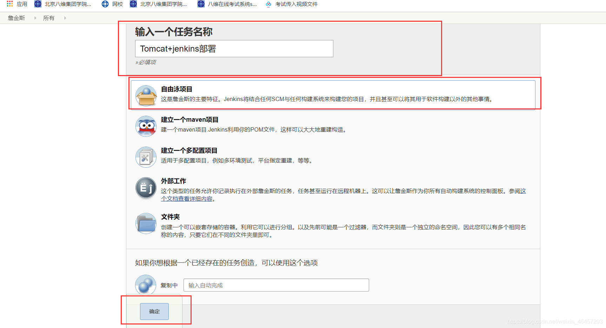Click the freestyle project box icon
Viewport: 606px width, 328px height.
[x=146, y=95]
